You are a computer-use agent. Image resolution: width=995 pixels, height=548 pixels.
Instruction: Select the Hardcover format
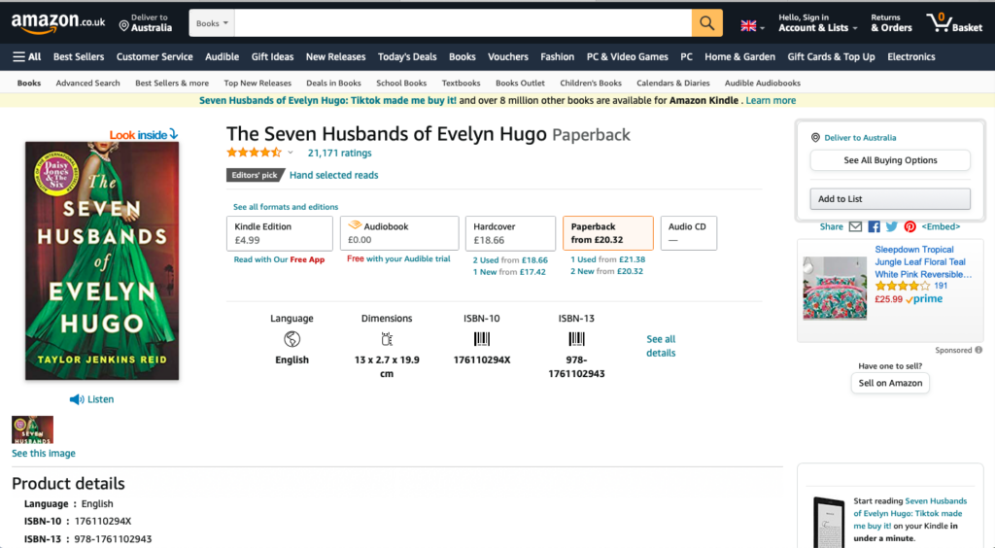(510, 233)
